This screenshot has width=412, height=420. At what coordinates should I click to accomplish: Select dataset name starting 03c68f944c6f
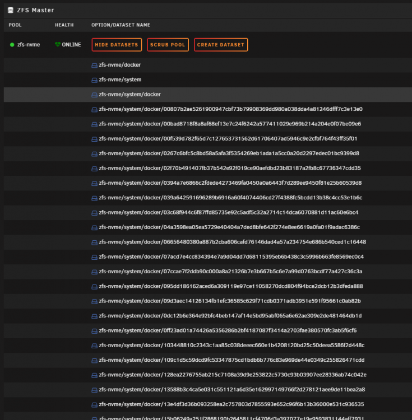tap(229, 212)
